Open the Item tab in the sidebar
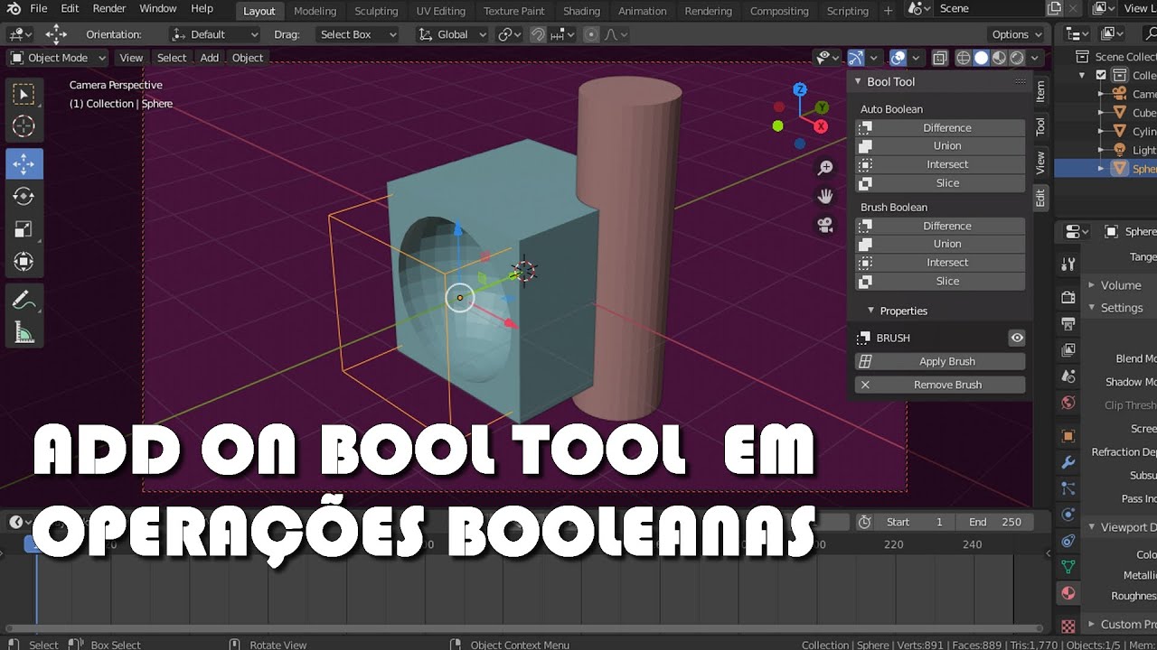The image size is (1157, 650). [x=1040, y=90]
